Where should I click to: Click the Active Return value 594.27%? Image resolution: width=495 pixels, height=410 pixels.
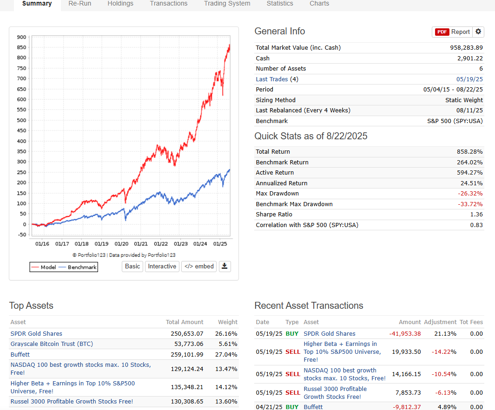[x=470, y=173]
